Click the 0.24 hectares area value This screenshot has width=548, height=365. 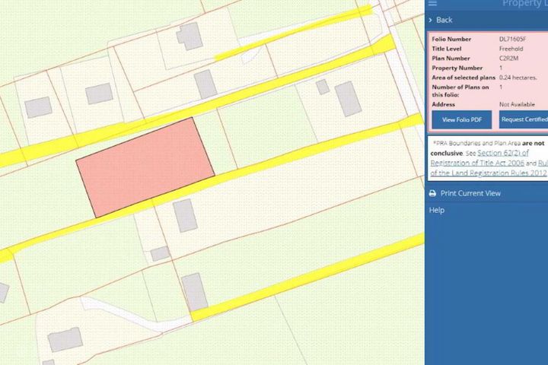518,78
